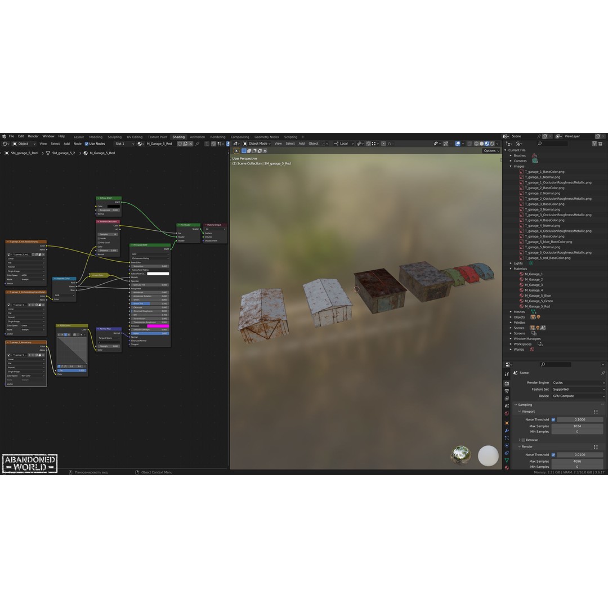Open the Render Engine dropdown
The width and height of the screenshot is (608, 608).
[x=578, y=383]
